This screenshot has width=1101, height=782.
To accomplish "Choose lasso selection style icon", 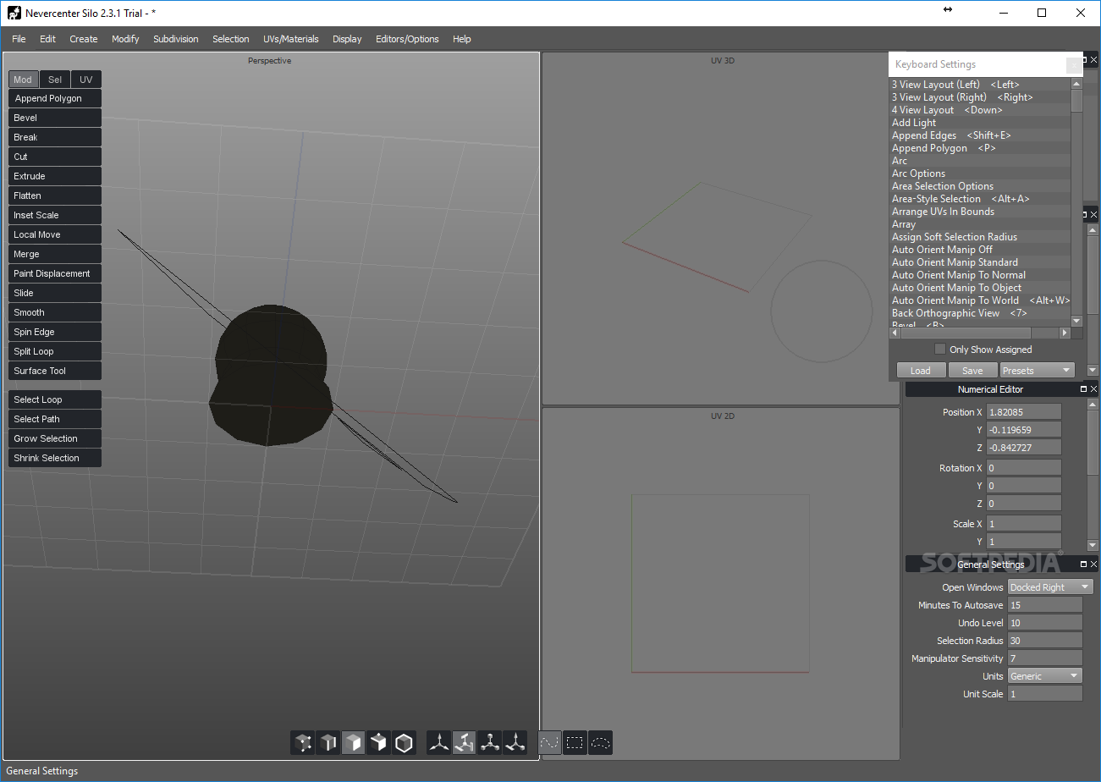I will 601,743.
